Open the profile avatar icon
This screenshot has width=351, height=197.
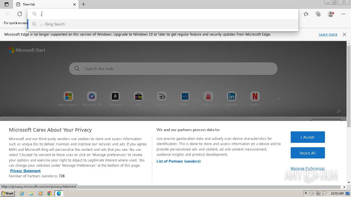(x=331, y=14)
